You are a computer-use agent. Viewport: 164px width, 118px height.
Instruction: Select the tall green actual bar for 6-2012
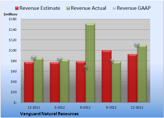90,63
